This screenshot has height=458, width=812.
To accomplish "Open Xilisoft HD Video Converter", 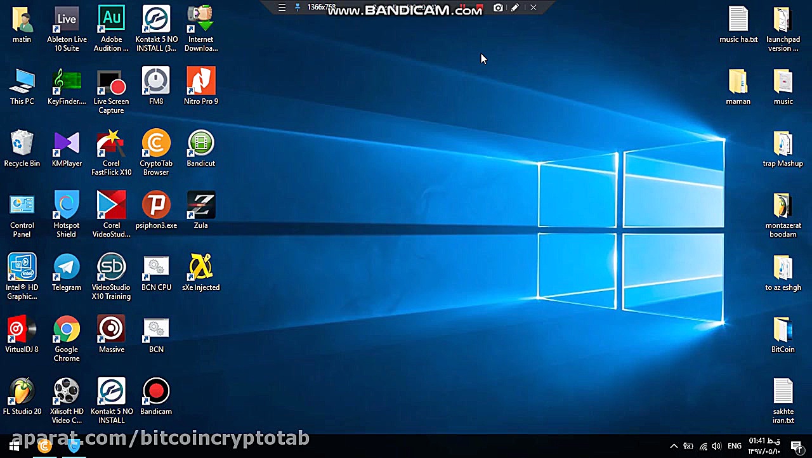I will [x=67, y=391].
